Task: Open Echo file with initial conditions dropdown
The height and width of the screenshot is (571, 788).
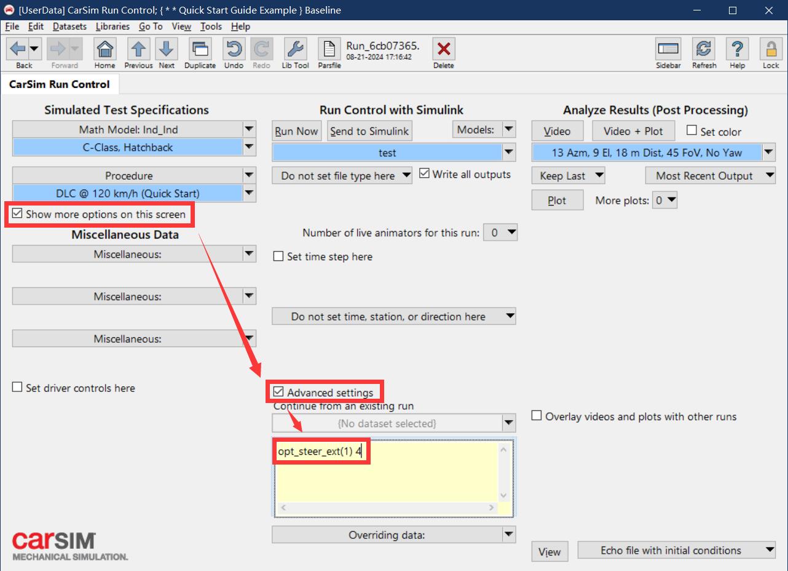Action: 677,550
